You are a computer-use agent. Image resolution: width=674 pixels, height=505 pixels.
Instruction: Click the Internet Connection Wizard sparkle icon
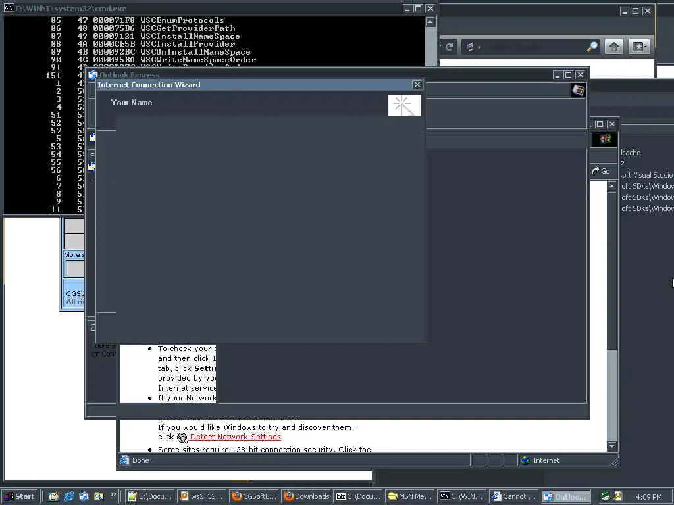pyautogui.click(x=404, y=105)
